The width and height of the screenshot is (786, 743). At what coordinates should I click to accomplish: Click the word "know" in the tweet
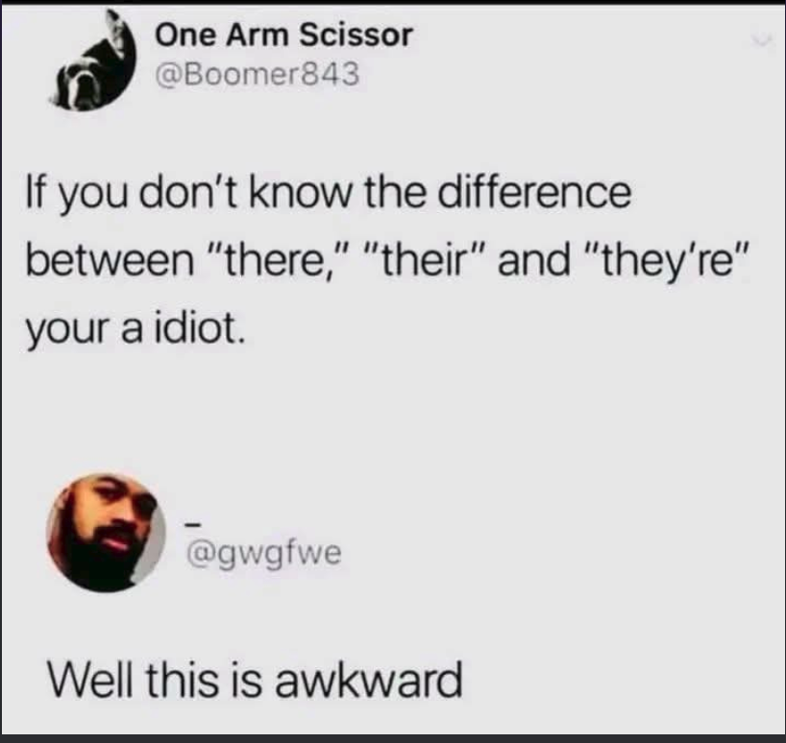pyautogui.click(x=300, y=192)
